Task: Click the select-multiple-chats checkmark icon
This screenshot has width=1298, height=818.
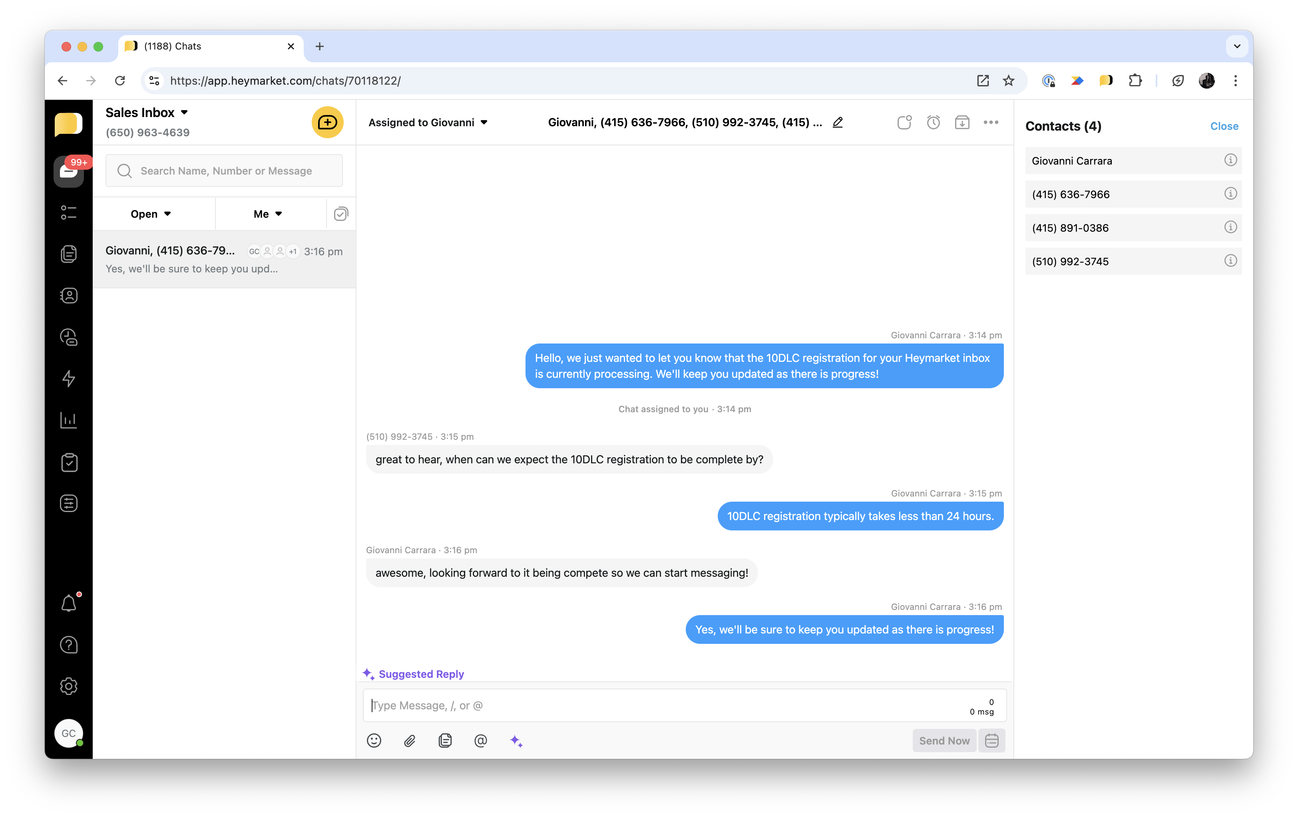Action: click(x=340, y=214)
